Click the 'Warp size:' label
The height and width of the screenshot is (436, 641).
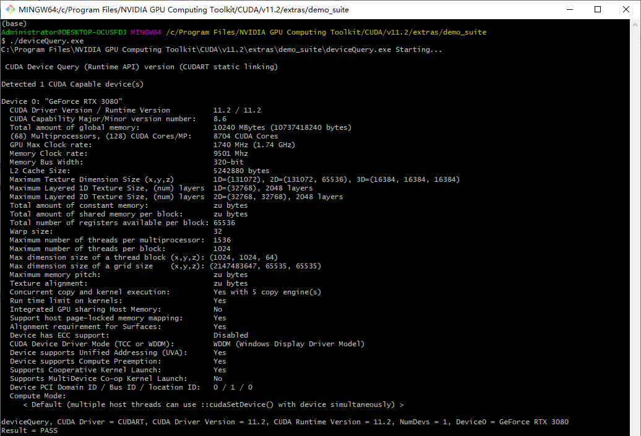31,231
